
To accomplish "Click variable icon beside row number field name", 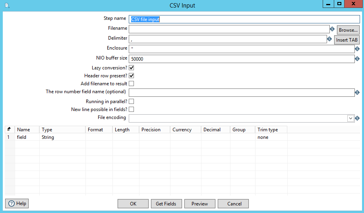I will tap(357, 93).
